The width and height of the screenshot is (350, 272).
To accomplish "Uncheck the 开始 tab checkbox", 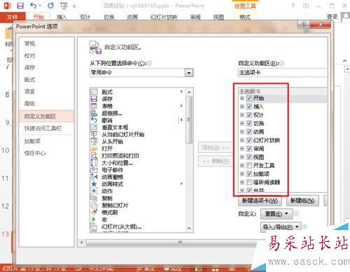I will click(249, 98).
